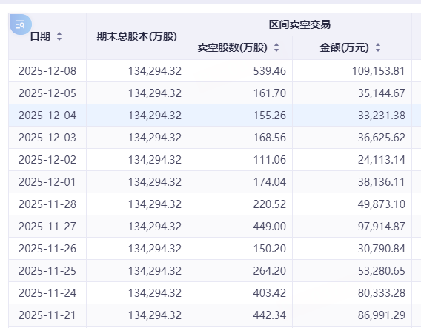Select date cell 2025-12-01
Viewport: 421px width, 328px height.
click(x=47, y=182)
